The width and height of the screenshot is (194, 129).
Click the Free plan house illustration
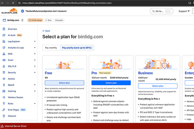64,65
